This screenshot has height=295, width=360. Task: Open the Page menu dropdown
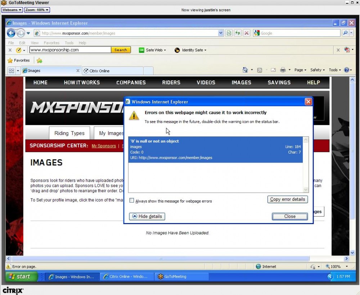point(300,70)
